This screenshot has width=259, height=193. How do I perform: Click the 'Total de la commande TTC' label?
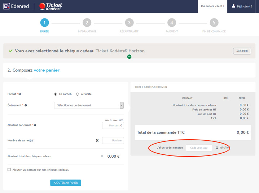pyautogui.click(x=161, y=132)
